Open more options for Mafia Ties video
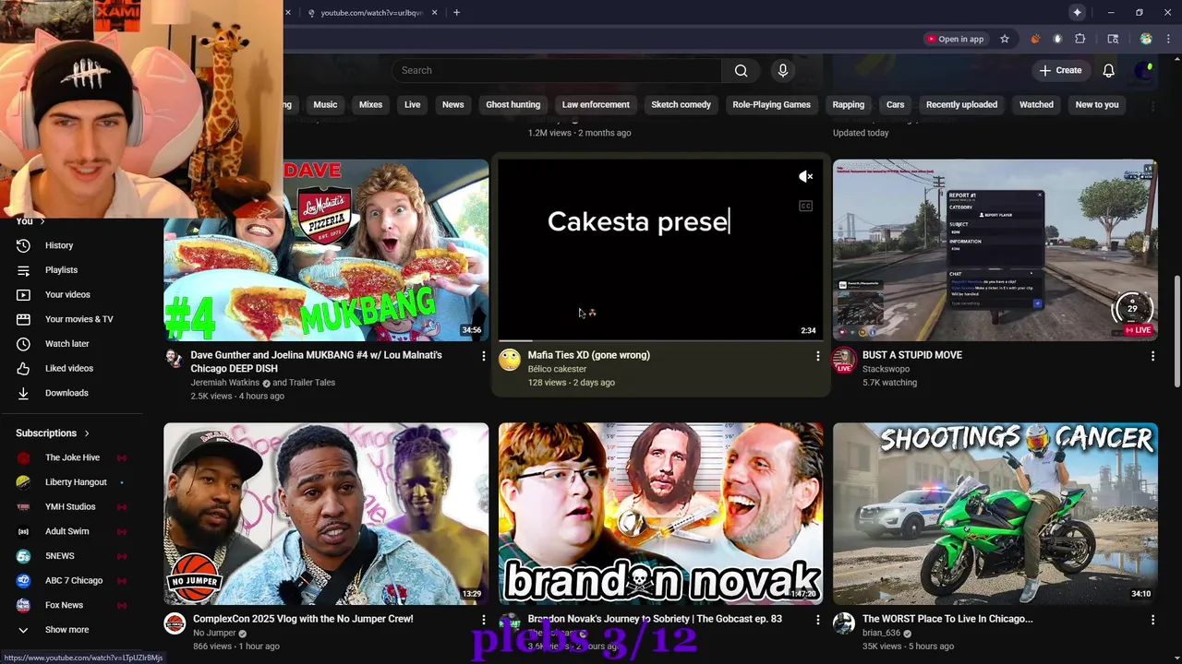This screenshot has width=1182, height=664. 817,356
